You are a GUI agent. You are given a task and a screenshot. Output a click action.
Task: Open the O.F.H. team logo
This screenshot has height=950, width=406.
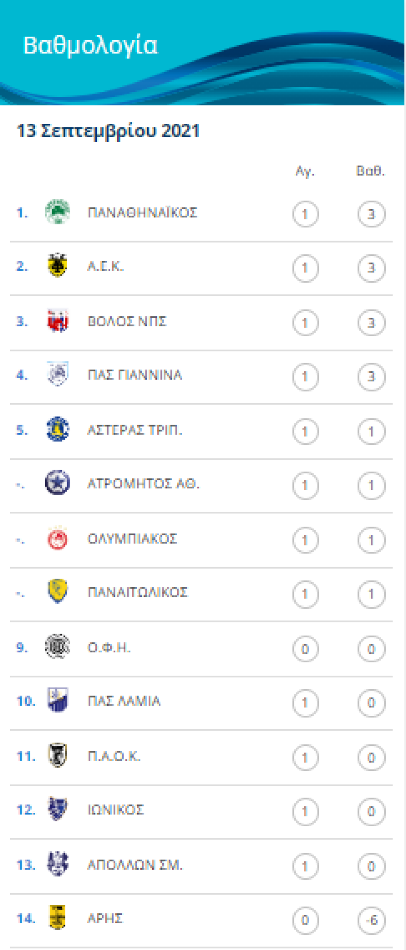click(x=57, y=647)
